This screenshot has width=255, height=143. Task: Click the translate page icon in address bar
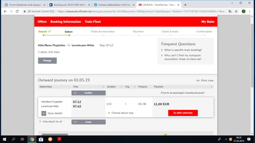tap(230, 11)
